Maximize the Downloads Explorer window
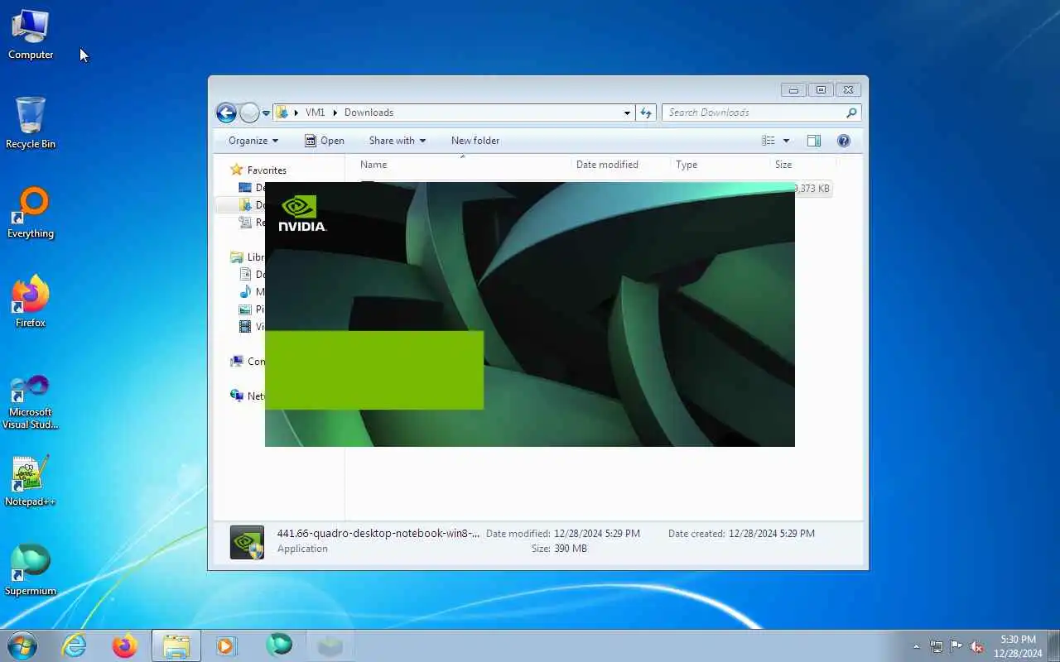The height and width of the screenshot is (662, 1060). [821, 90]
